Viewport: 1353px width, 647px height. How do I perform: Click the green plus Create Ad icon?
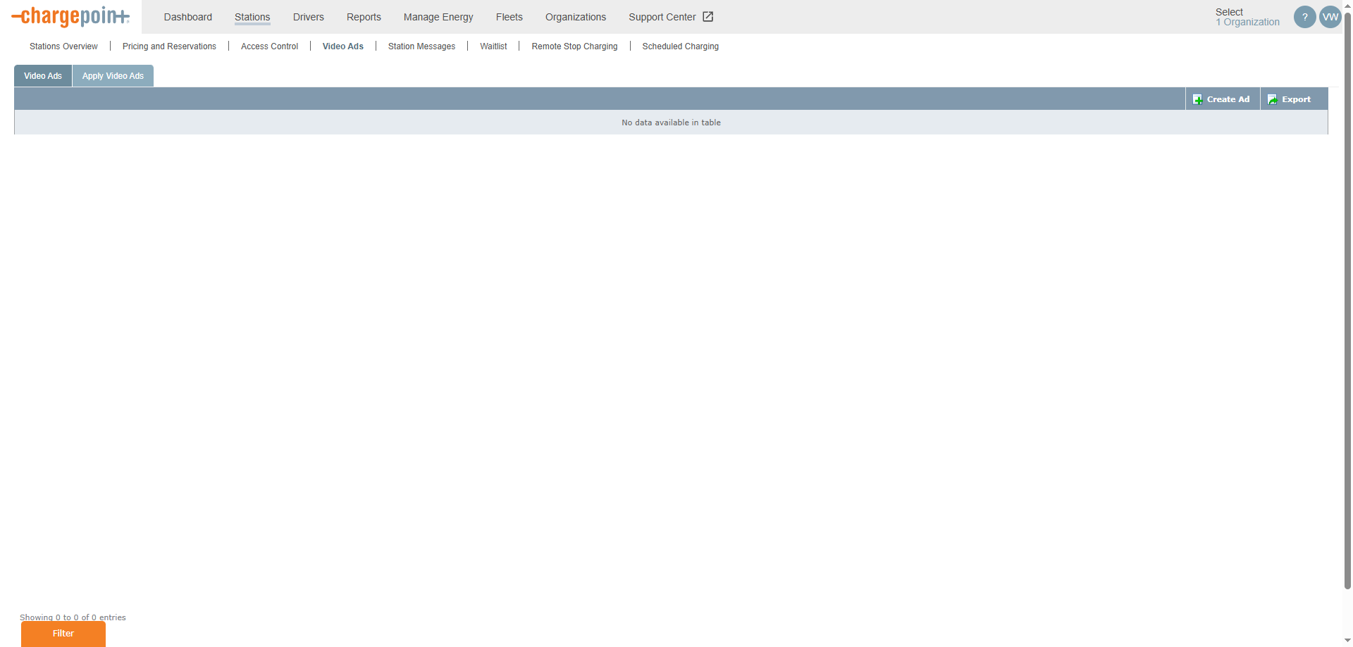click(1197, 99)
